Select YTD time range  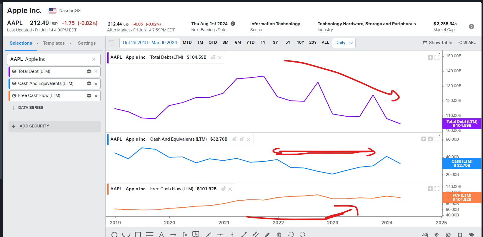[250, 43]
